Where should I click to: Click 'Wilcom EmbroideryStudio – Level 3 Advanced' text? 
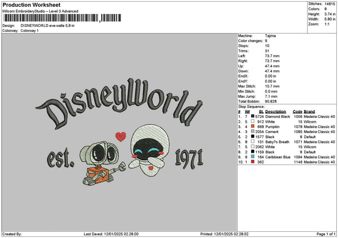41,11
